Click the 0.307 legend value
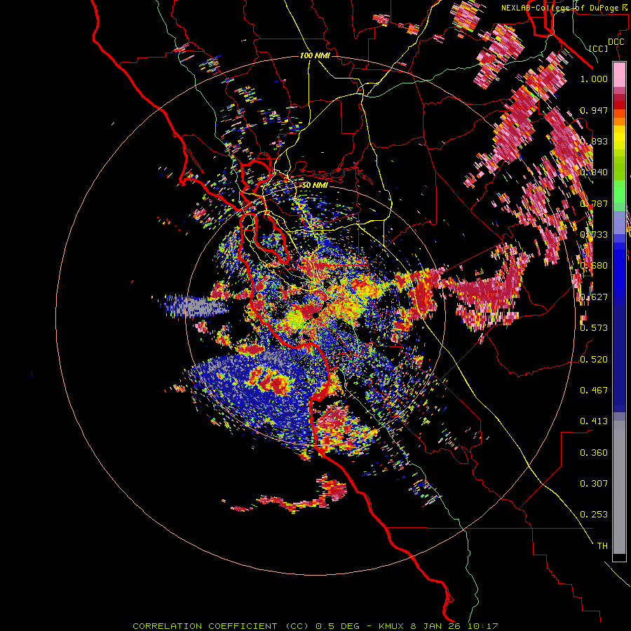 pos(594,484)
